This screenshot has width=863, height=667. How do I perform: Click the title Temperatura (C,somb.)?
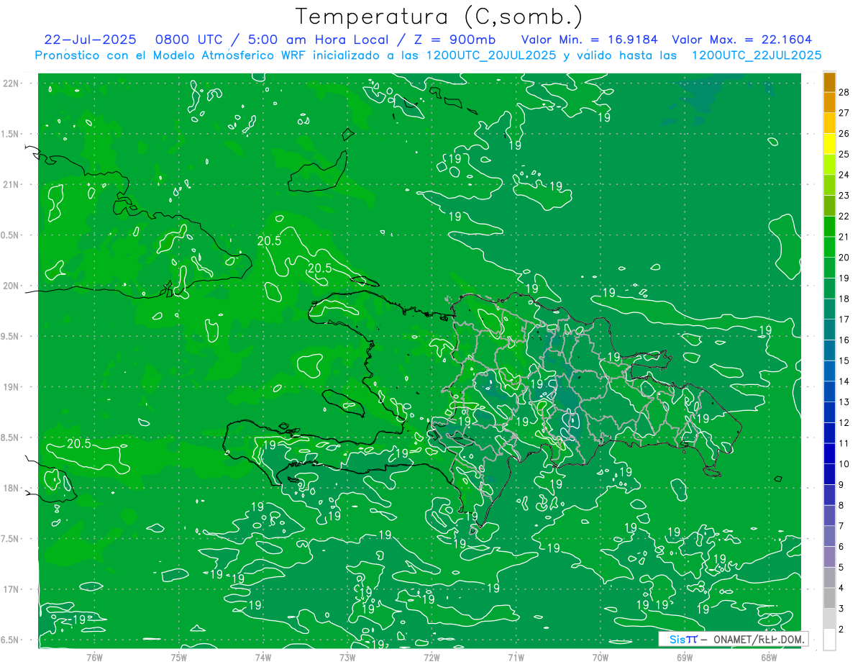tap(439, 17)
